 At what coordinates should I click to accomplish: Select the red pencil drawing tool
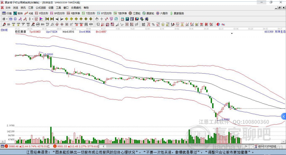point(4,24)
